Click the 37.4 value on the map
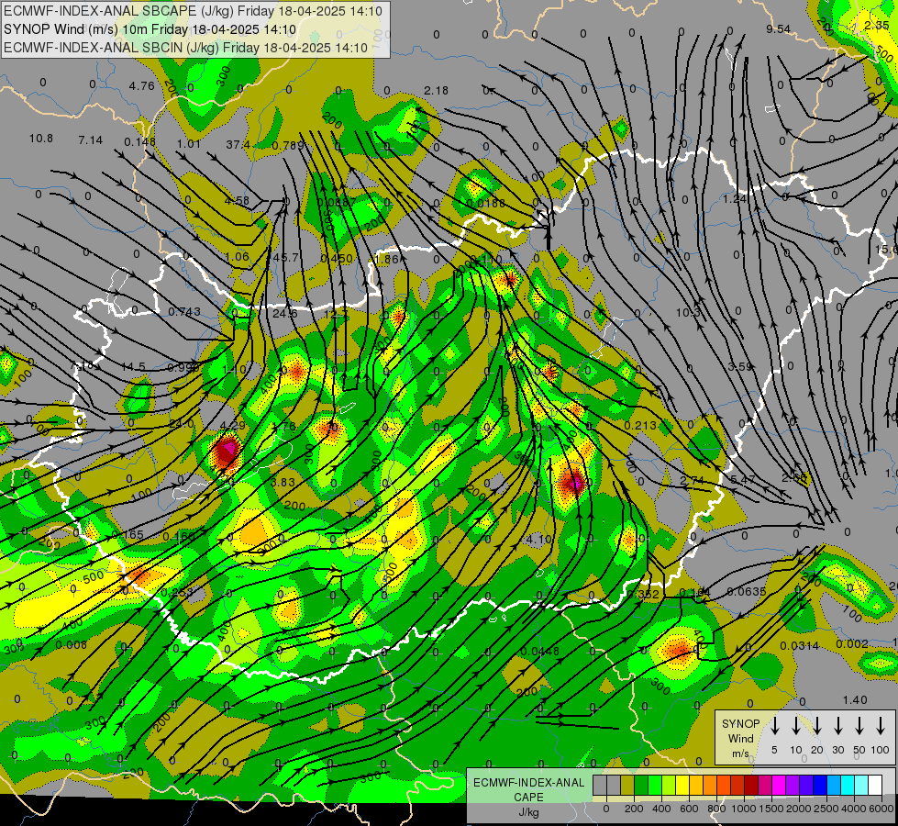 click(238, 145)
